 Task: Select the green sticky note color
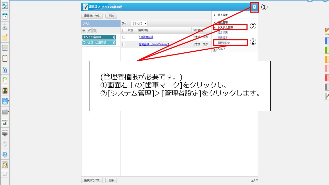coord(327,50)
